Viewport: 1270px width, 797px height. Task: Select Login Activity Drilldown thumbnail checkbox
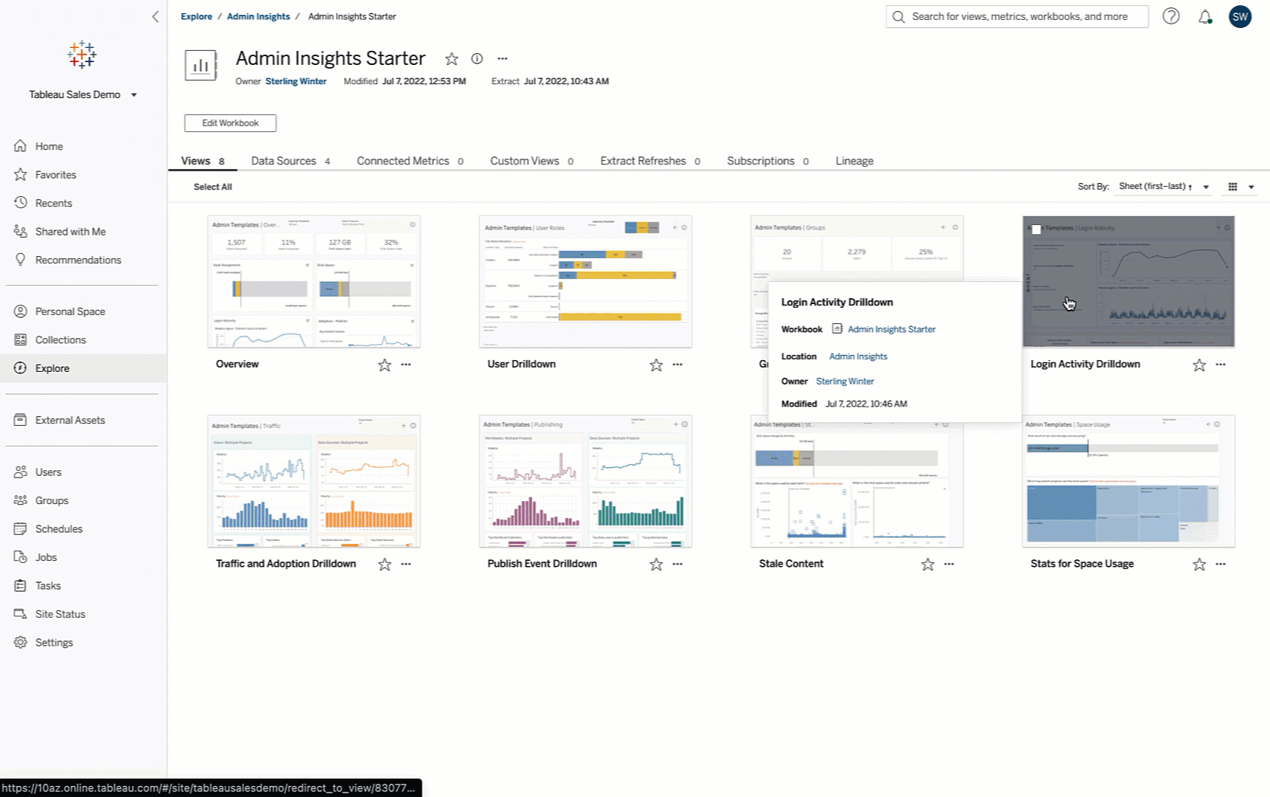coord(1036,230)
